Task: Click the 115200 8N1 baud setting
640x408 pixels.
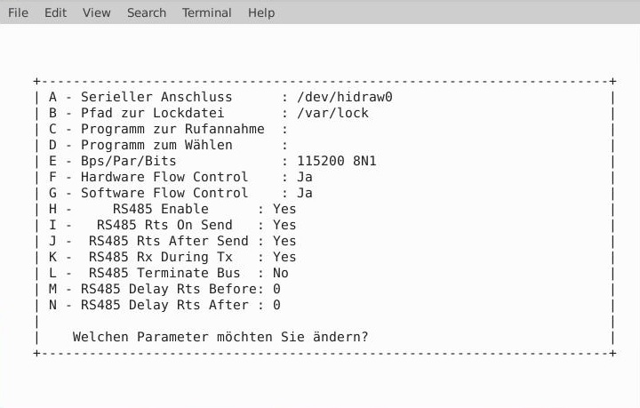Action: pyautogui.click(x=337, y=161)
